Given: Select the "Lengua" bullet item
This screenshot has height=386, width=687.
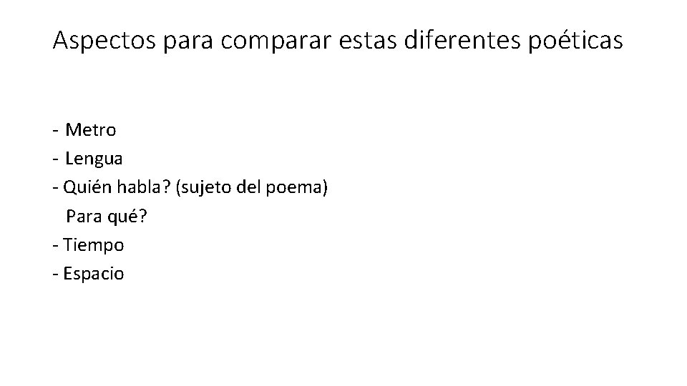Looking at the screenshot, I should (94, 159).
